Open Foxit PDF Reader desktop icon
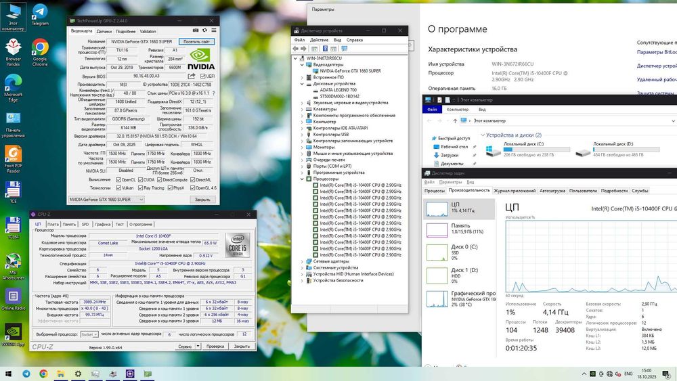The image size is (677, 381). pyautogui.click(x=13, y=159)
